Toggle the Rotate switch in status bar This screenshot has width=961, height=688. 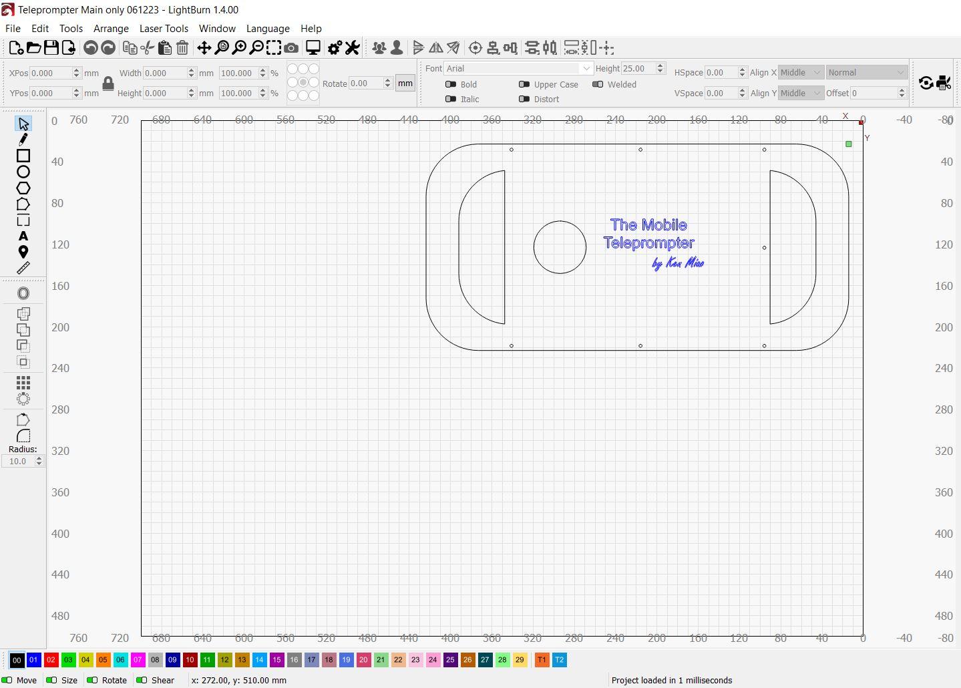click(x=92, y=680)
